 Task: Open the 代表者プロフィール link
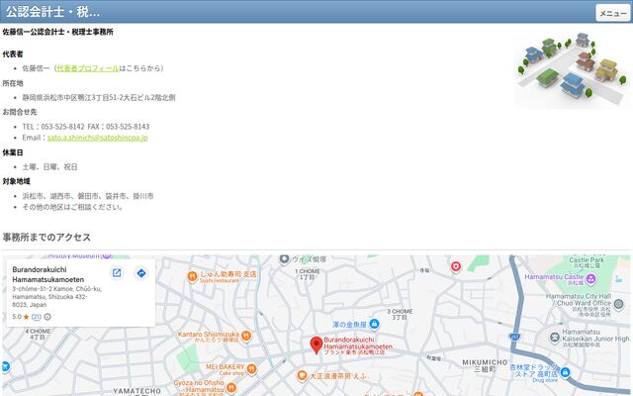(88, 68)
